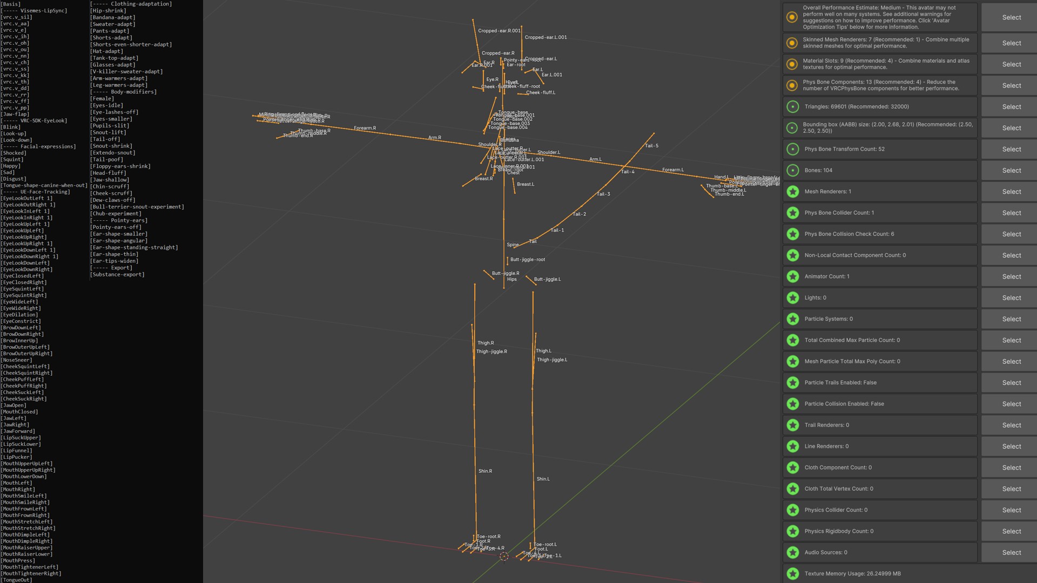Click the Skinned Mesh Renderers warning icon
Image resolution: width=1037 pixels, height=583 pixels.
792,43
